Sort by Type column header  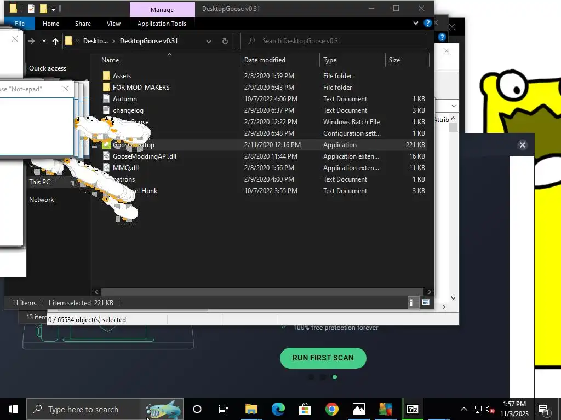(x=330, y=60)
